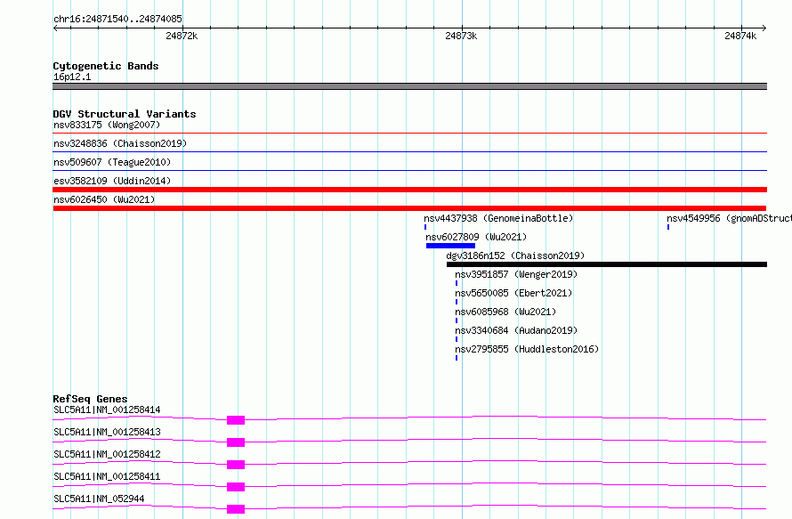This screenshot has height=519, width=792.
Task: Click the magenta exon of NM_001258412
Action: coord(236,465)
